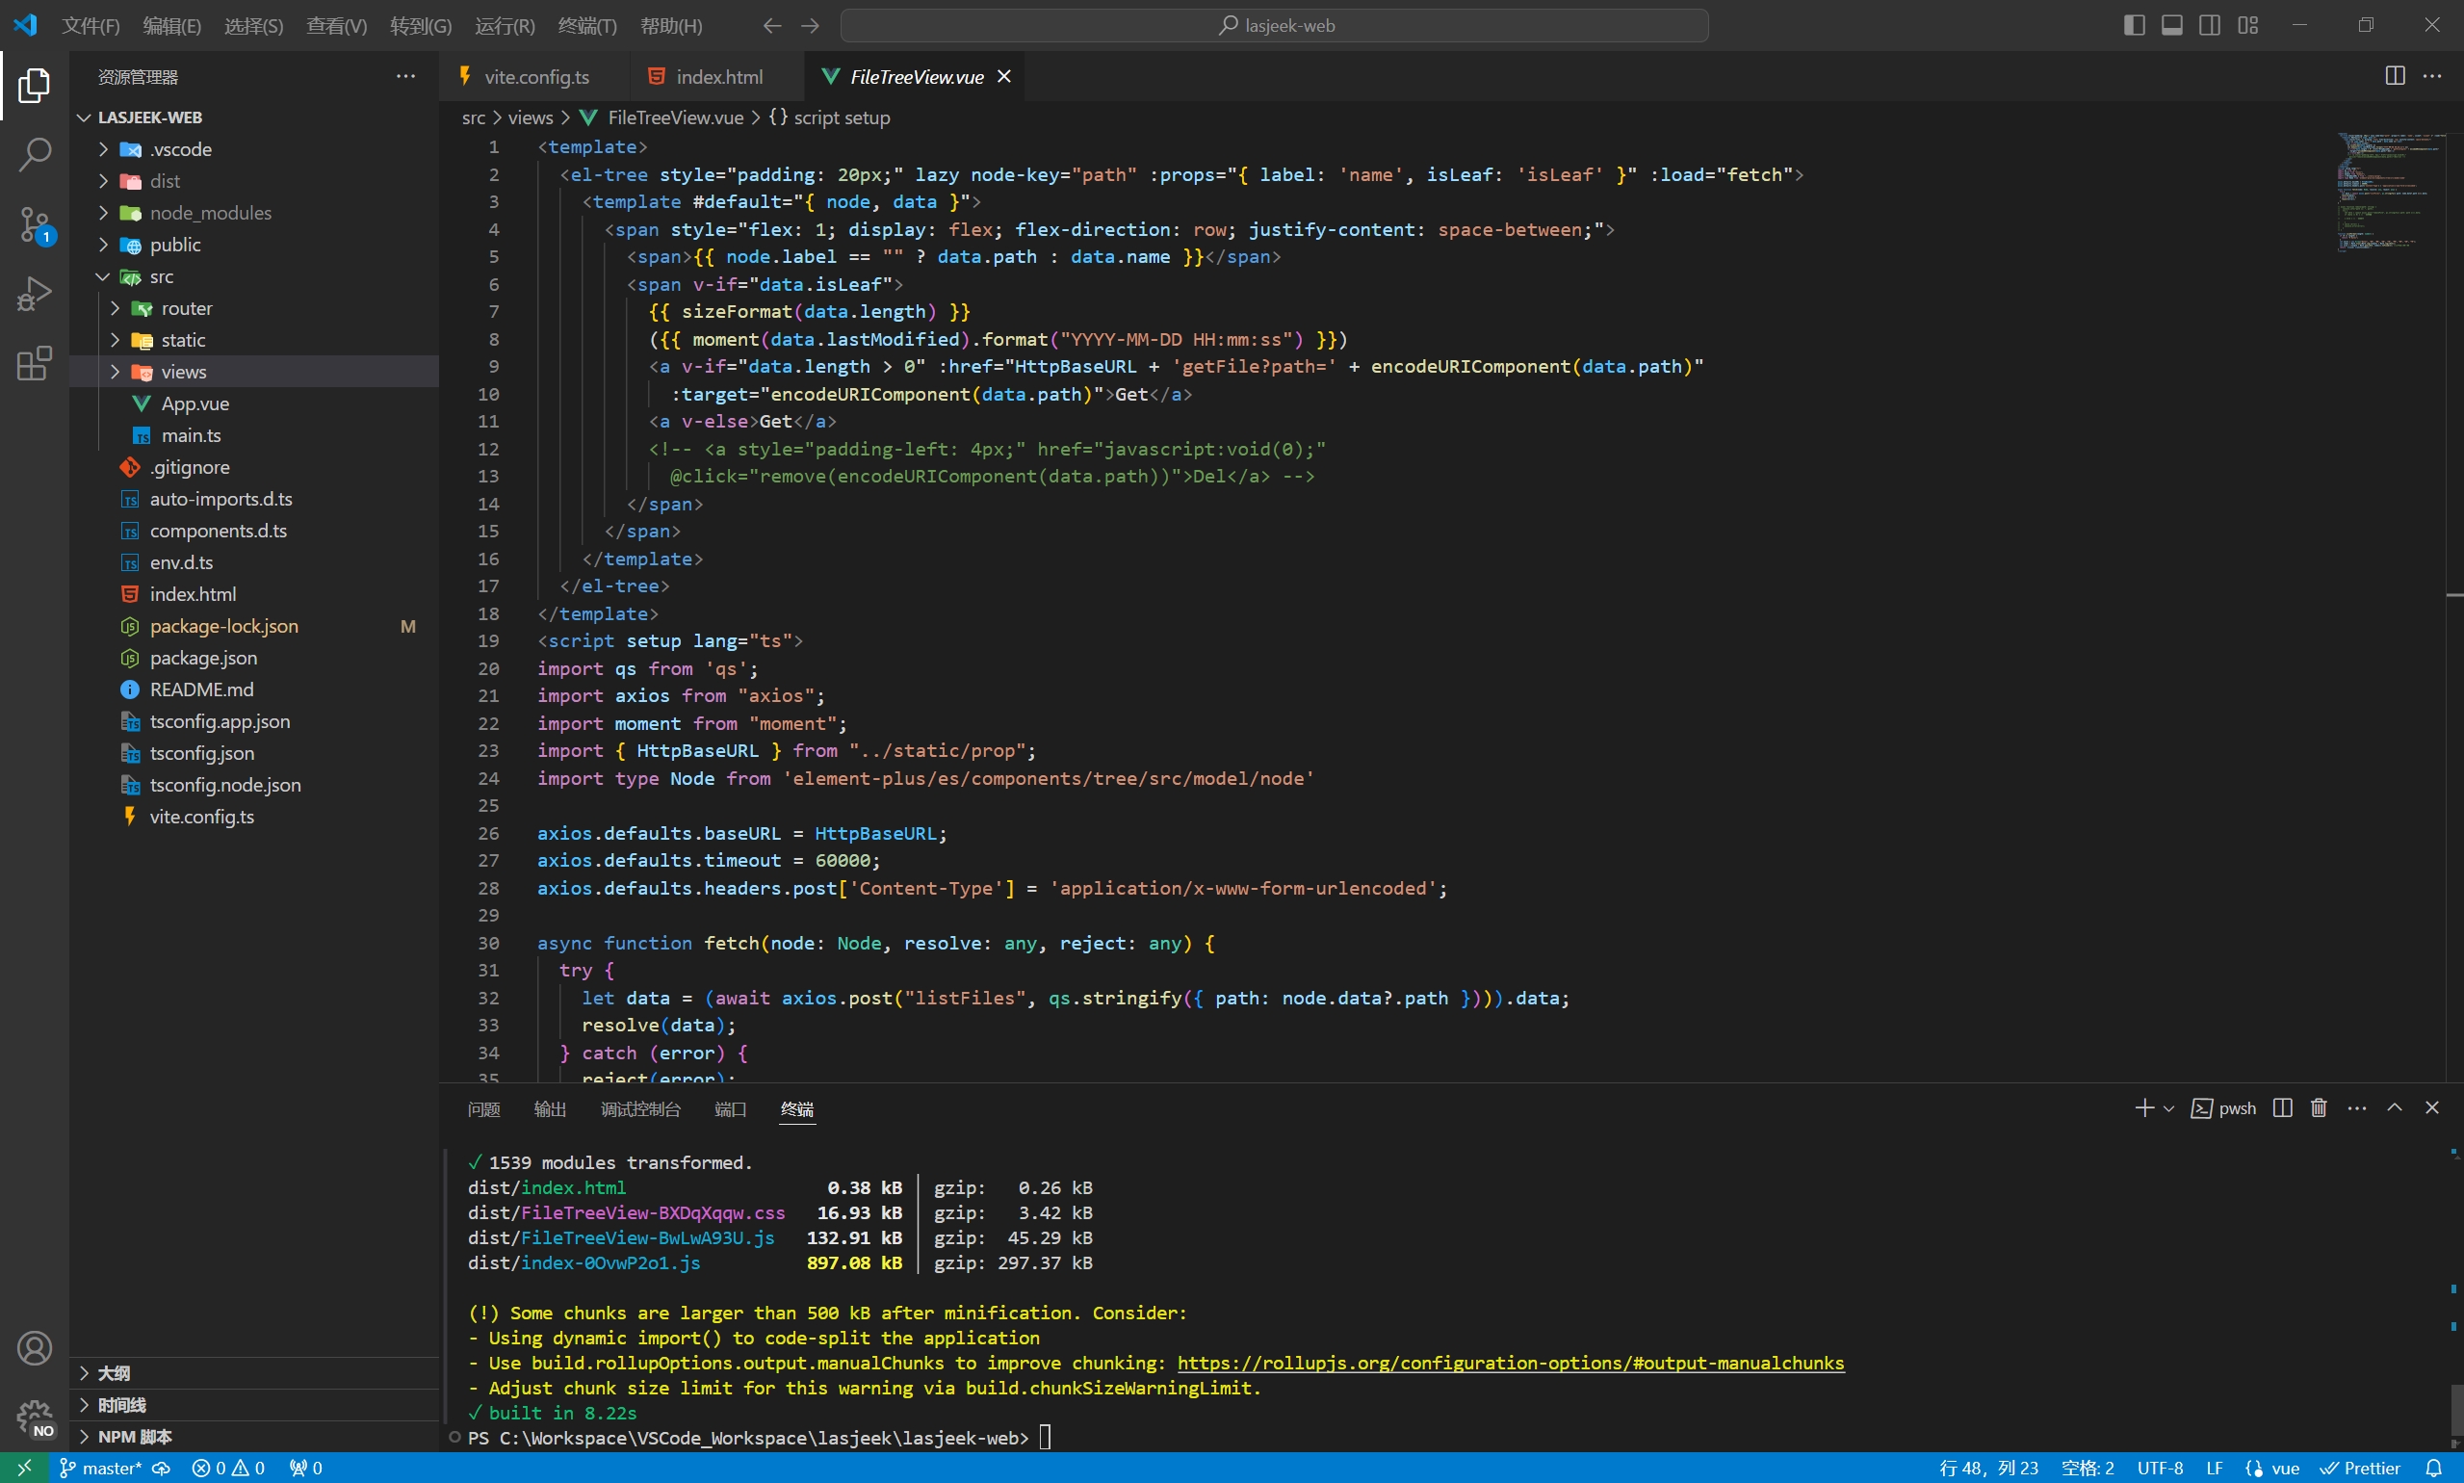Open Explorer views and more actions ellipsis
This screenshot has height=1483, width=2464.
(405, 76)
